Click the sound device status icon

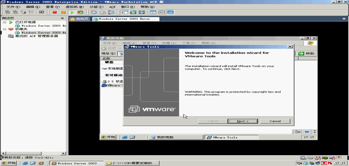pyautogui.click(x=332, y=158)
